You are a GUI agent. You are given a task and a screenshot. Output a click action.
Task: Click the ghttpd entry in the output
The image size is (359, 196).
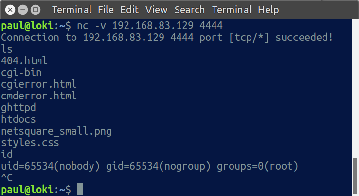18,108
